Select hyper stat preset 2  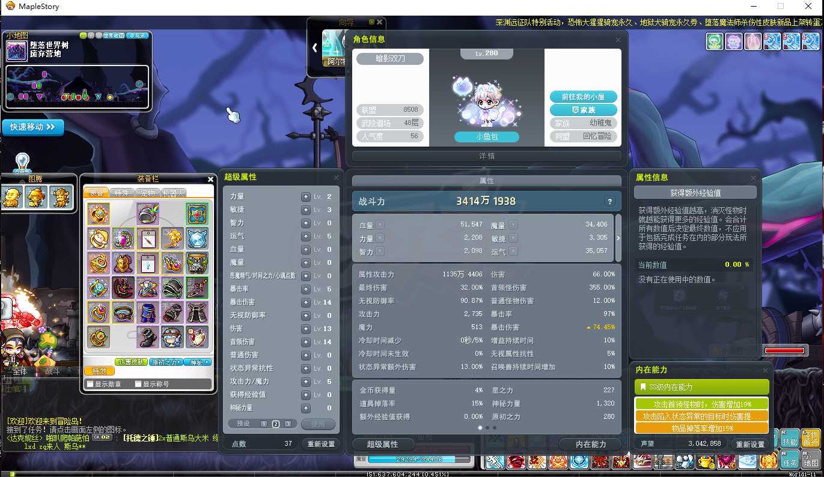[276, 424]
